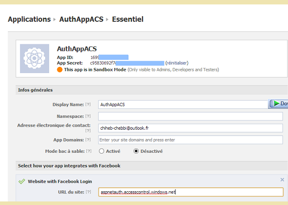Close the Website with Facebook Login section
This screenshot has height=205, width=288.
pos(282,180)
